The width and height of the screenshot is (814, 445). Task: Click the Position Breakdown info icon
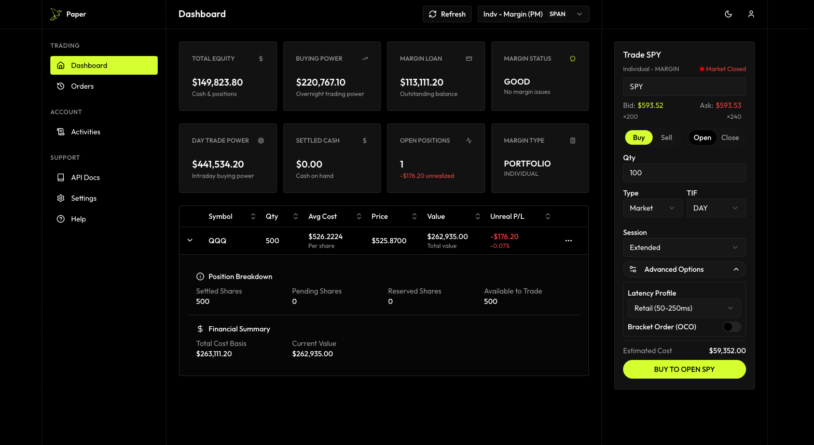(200, 276)
